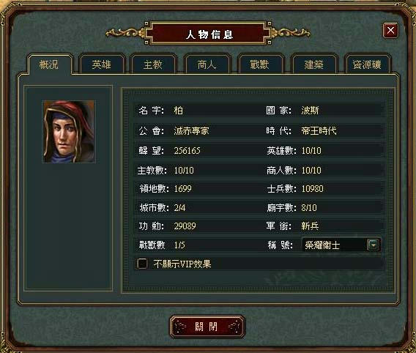
Task: Click the 人物信息 title banner
Action: coord(208,34)
